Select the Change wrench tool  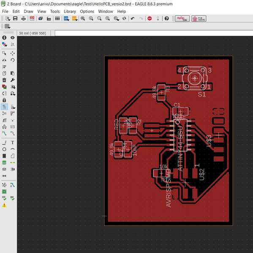click(13, 80)
